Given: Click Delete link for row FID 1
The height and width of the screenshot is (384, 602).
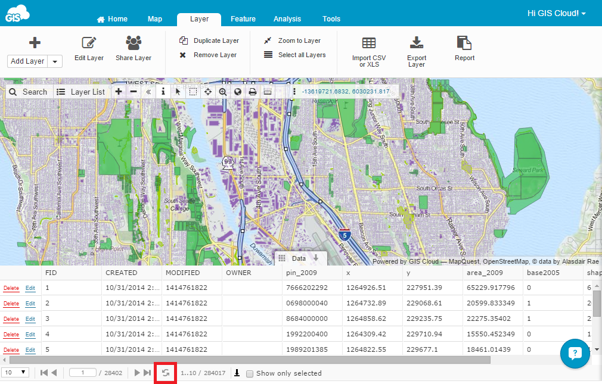Looking at the screenshot, I should 11,288.
